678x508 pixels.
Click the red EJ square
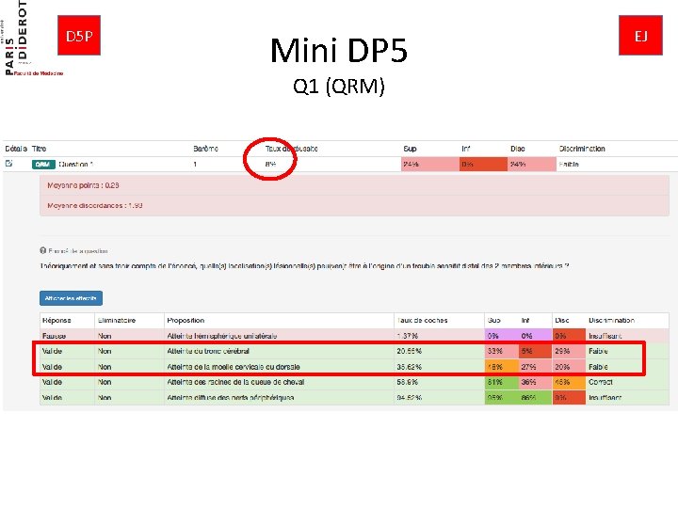[x=640, y=36]
